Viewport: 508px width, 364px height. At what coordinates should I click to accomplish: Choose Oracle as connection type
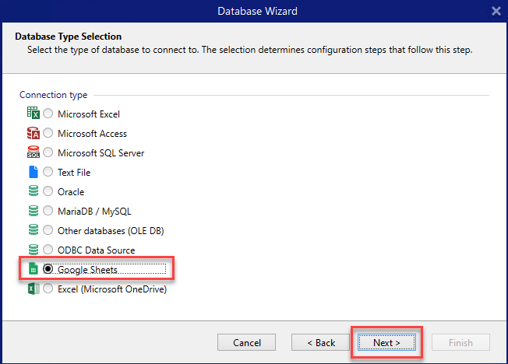click(48, 191)
